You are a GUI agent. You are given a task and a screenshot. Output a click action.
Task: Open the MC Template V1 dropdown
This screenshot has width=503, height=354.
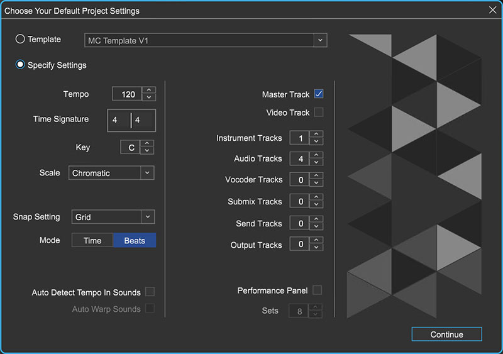(320, 40)
